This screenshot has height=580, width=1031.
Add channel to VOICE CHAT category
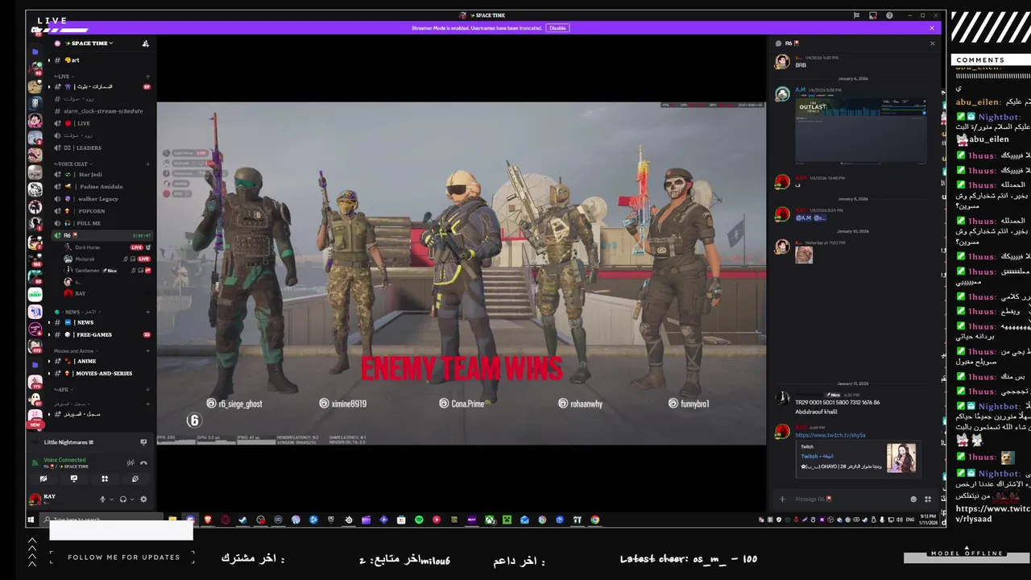[147, 164]
